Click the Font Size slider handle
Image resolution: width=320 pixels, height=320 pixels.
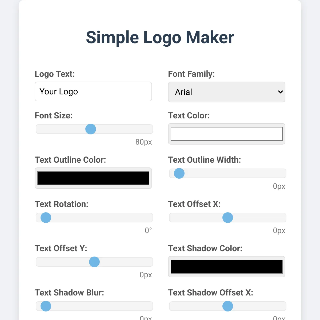pos(91,129)
